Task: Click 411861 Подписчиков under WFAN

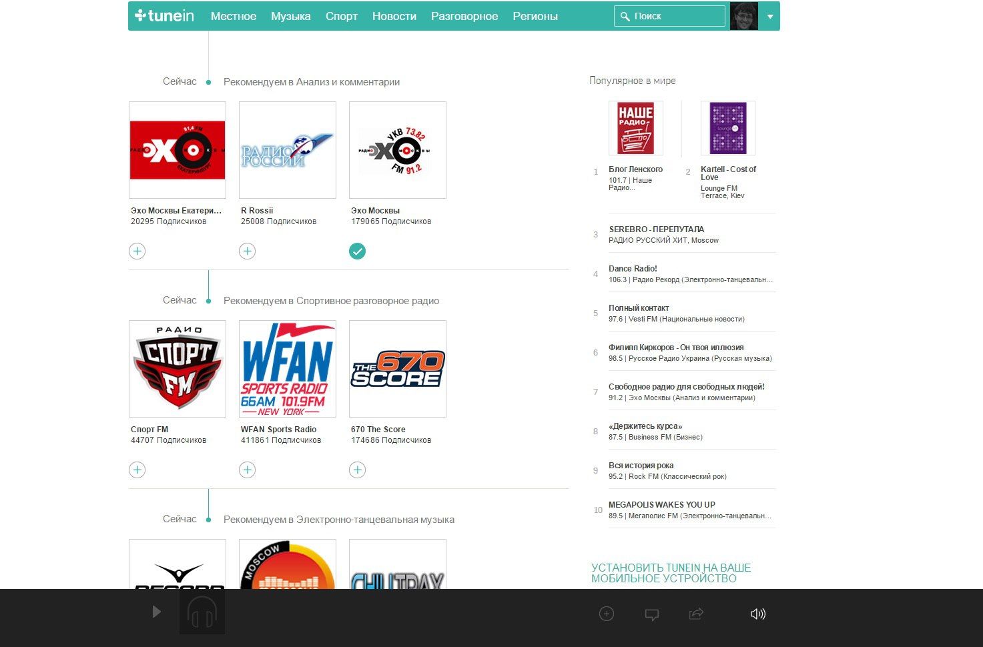Action: [281, 440]
